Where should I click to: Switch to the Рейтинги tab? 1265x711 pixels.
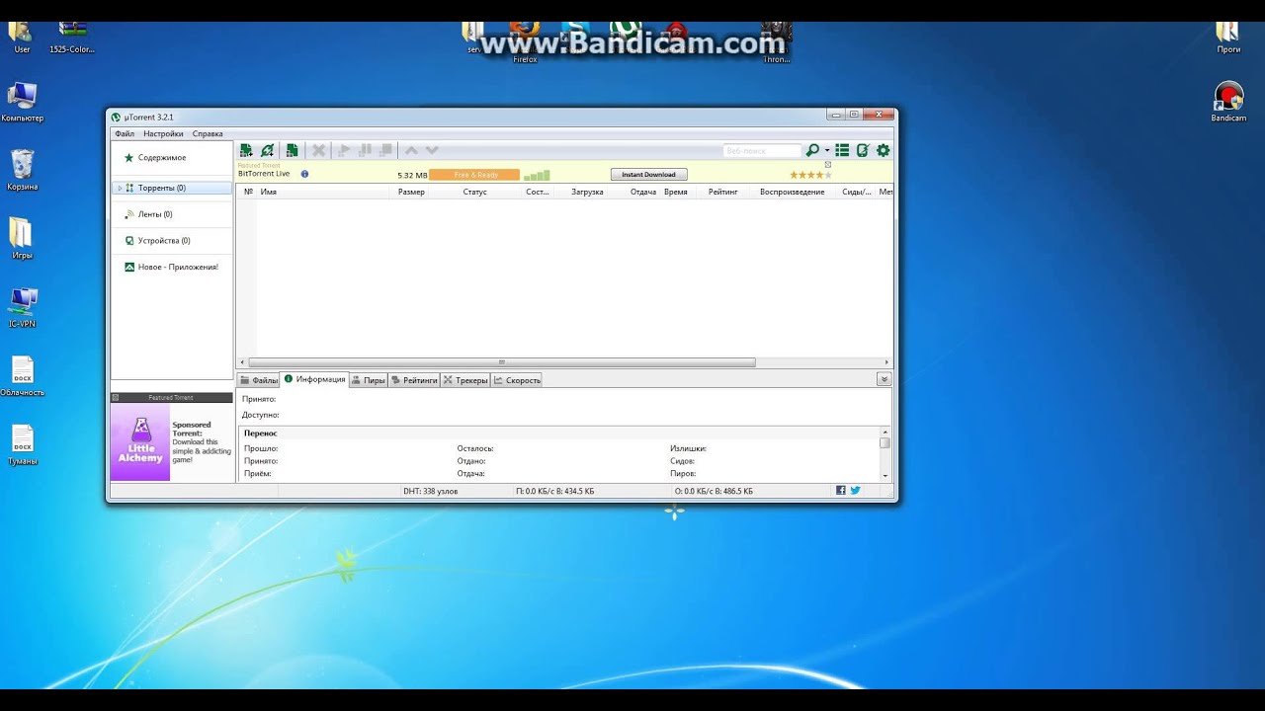tap(414, 380)
